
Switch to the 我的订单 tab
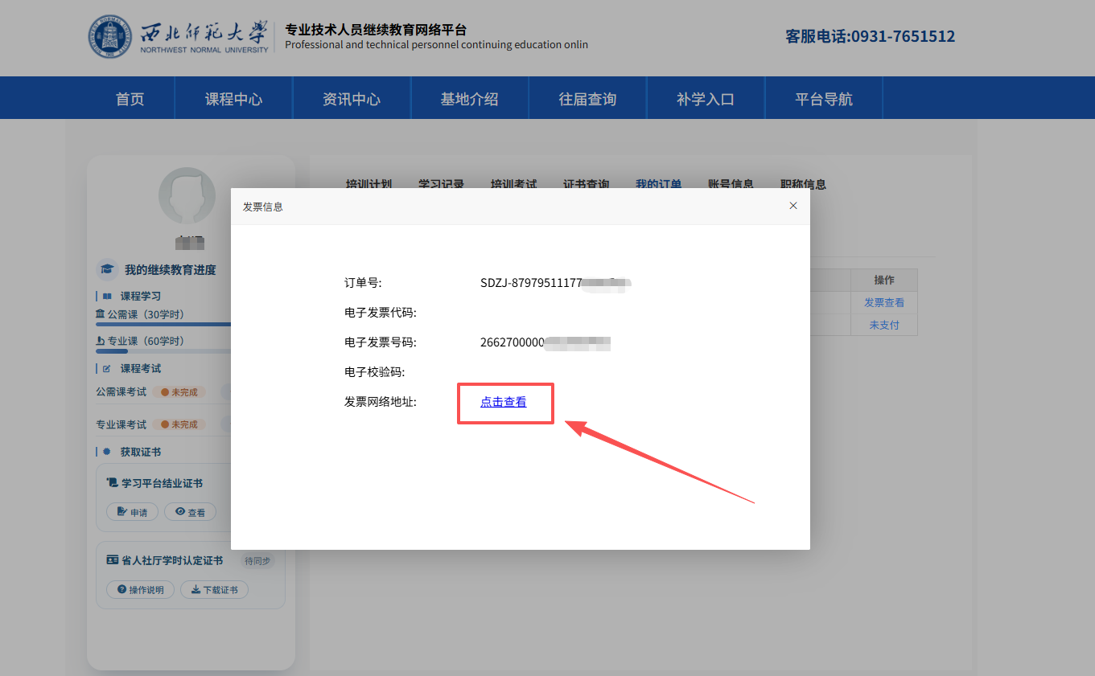(658, 184)
